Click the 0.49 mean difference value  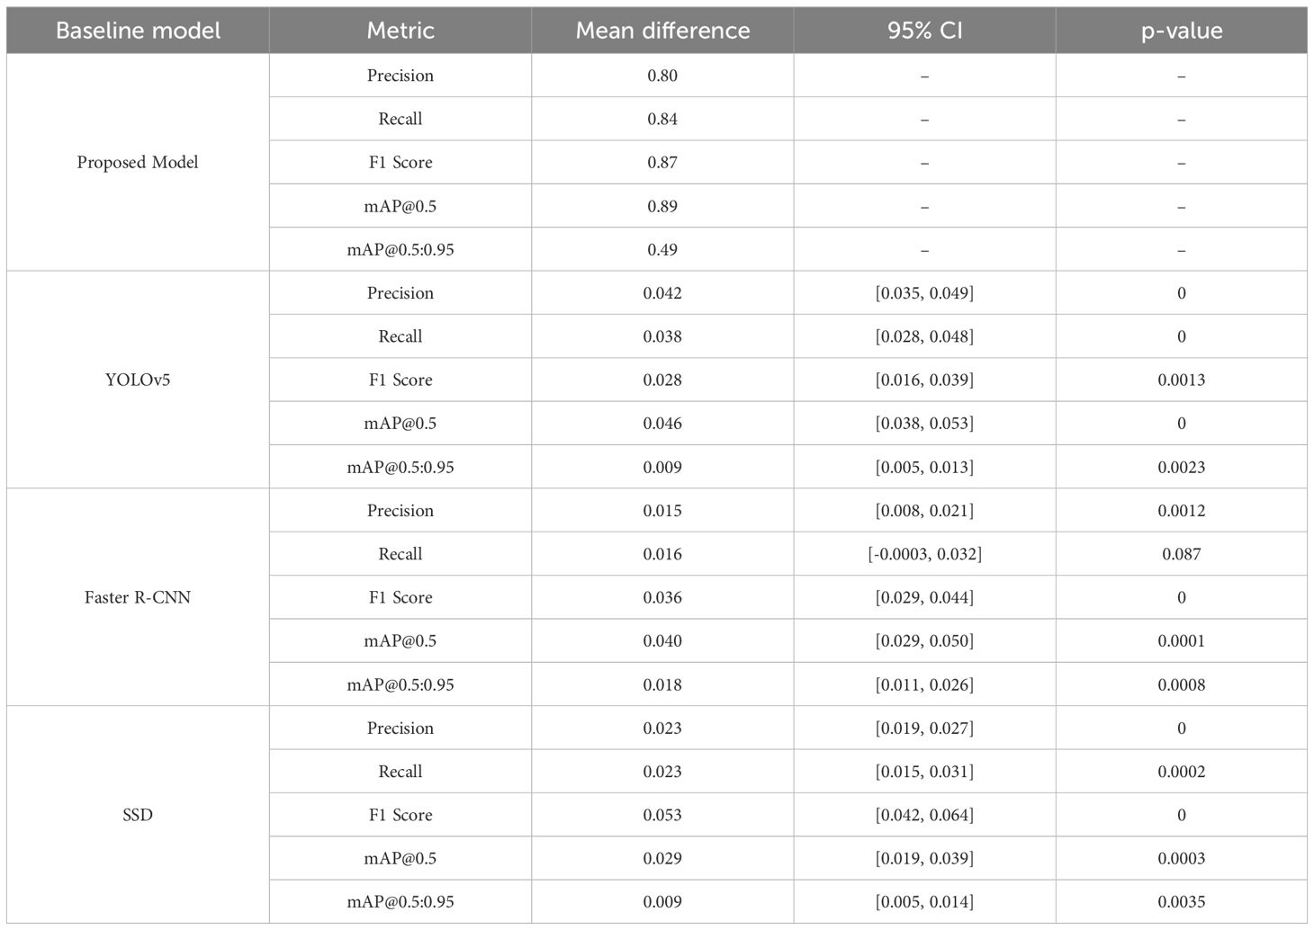[x=662, y=250]
